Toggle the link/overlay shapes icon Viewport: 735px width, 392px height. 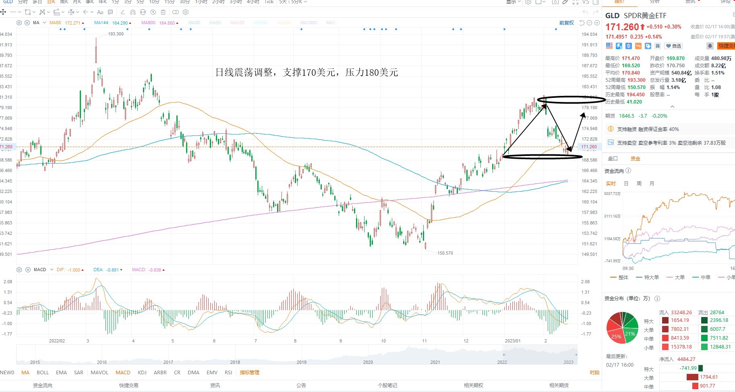pos(176,12)
